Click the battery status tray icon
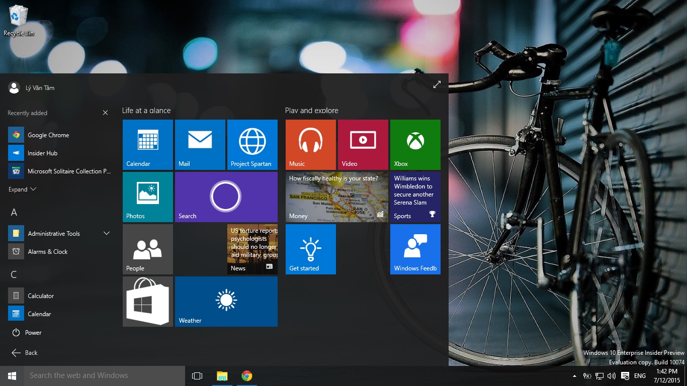The width and height of the screenshot is (687, 386). (x=587, y=376)
